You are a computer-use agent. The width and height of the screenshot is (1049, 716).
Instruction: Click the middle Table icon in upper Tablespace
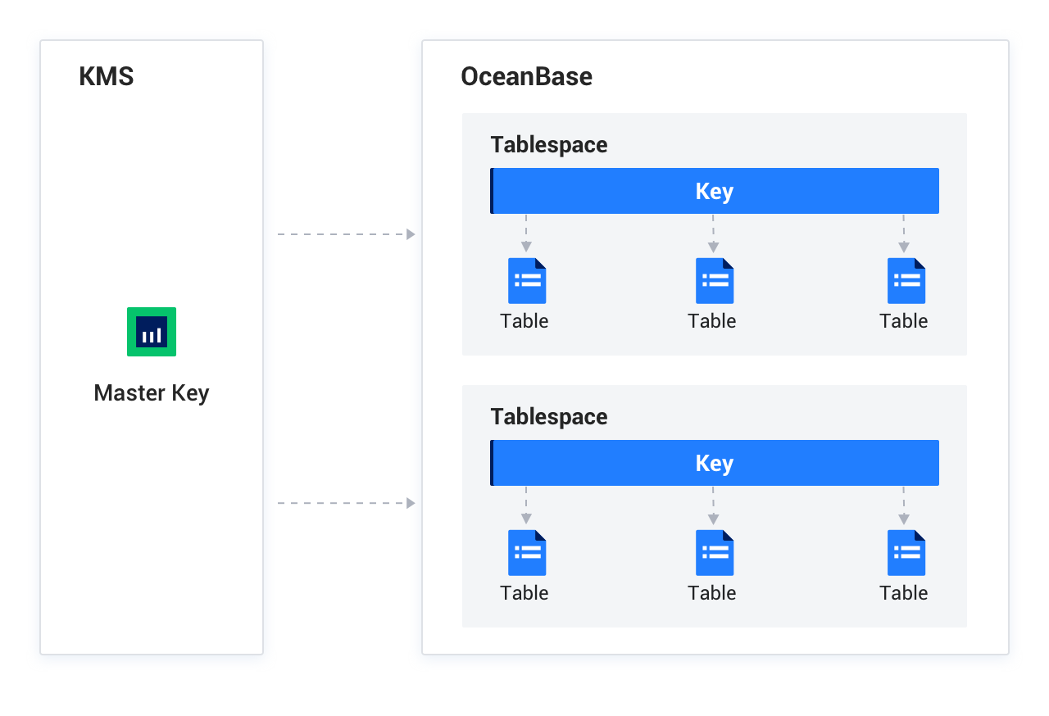coord(713,280)
